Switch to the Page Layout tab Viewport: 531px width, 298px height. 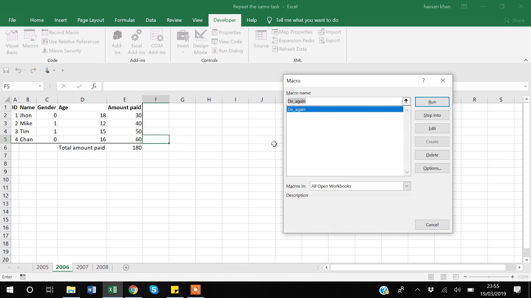(x=91, y=20)
